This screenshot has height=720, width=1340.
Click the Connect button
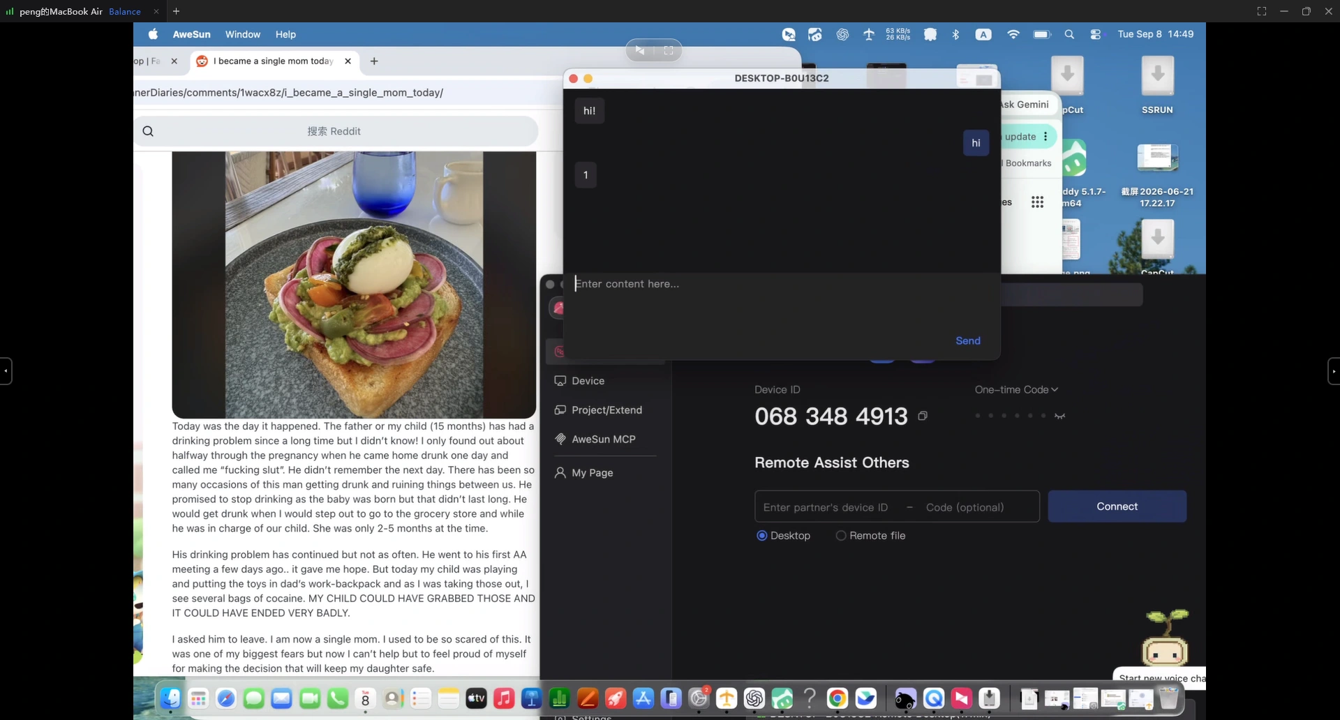point(1117,507)
